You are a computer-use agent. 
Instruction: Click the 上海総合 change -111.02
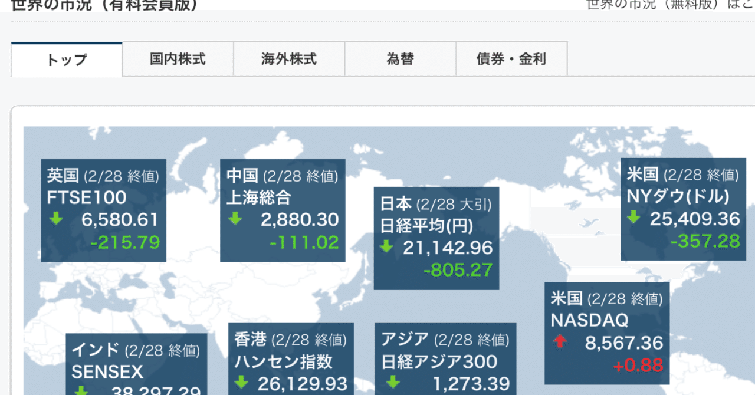304,242
